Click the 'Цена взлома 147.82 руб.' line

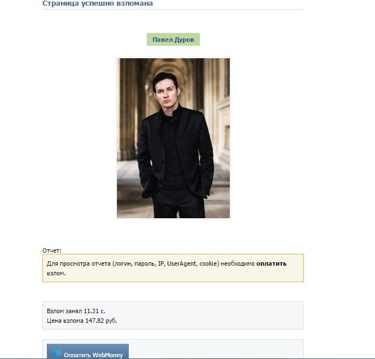82,321
